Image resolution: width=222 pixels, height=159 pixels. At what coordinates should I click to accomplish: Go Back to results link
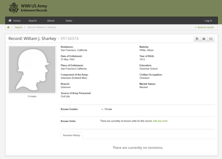click(x=204, y=27)
